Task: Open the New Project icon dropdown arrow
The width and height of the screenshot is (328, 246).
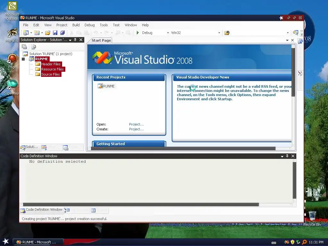Action: (31, 33)
